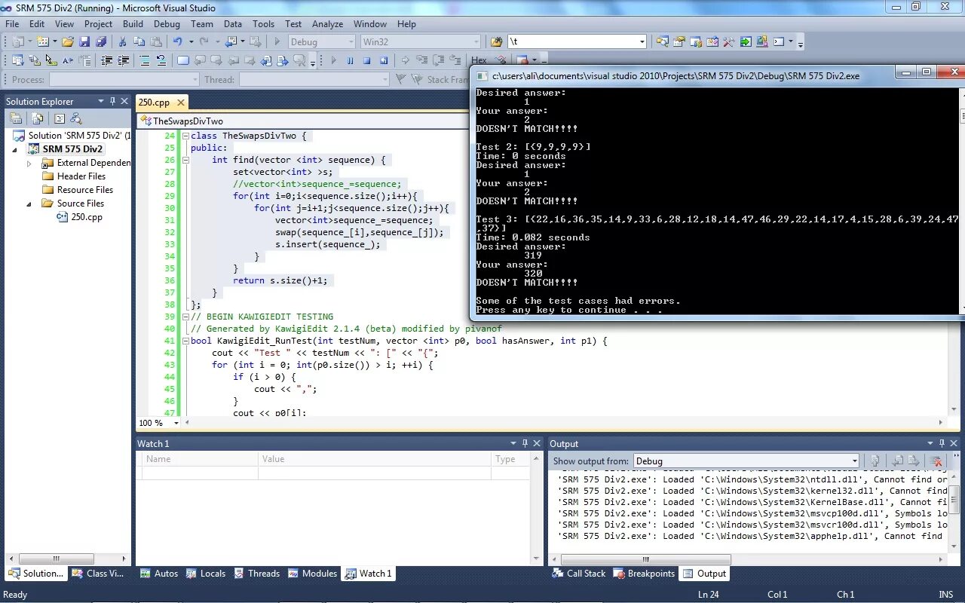This screenshot has height=603, width=965.
Task: Open the Tools menu
Action: click(x=263, y=24)
